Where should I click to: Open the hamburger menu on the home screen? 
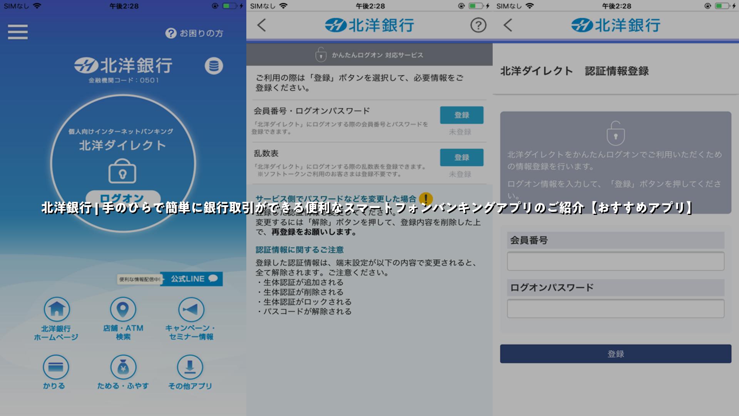(x=18, y=32)
